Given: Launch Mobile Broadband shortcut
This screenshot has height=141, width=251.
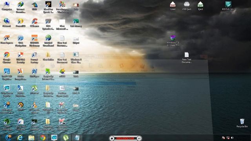Looking at the screenshot, I should coord(48,41).
